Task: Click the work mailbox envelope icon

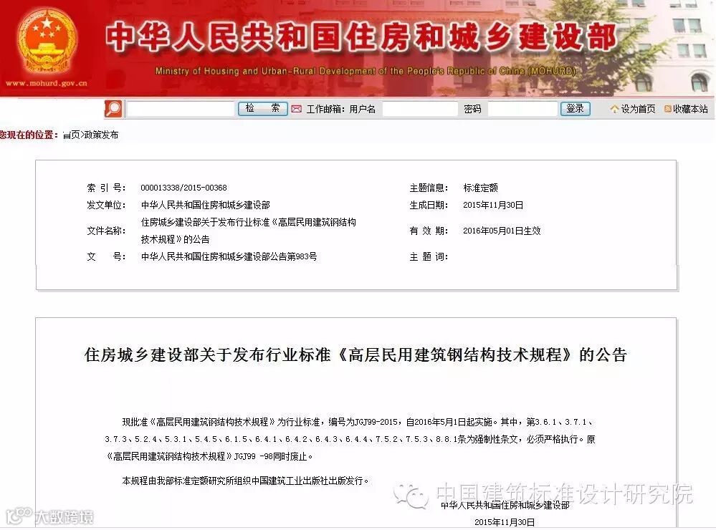Action: point(296,109)
